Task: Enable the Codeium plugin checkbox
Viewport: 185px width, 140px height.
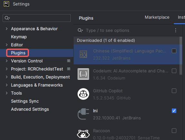Action: (174, 71)
